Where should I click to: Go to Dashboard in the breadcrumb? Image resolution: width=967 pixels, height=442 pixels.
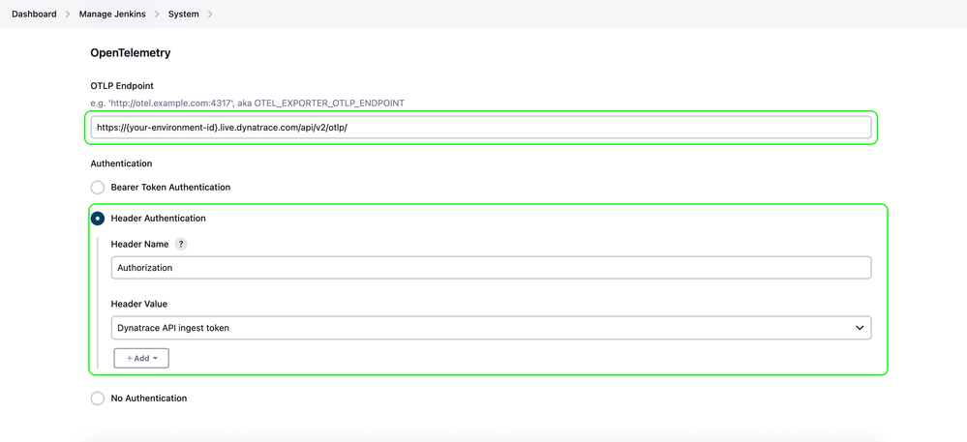pos(34,15)
